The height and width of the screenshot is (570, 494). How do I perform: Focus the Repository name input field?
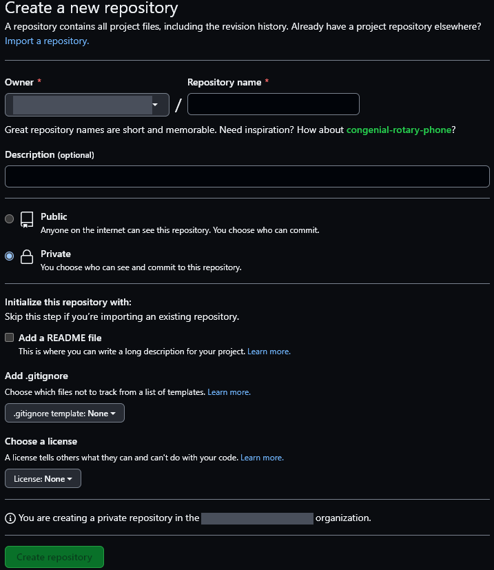tap(274, 104)
